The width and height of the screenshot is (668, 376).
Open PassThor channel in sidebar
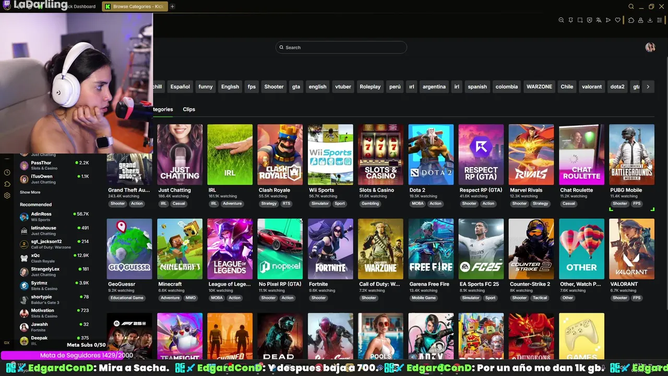click(54, 166)
